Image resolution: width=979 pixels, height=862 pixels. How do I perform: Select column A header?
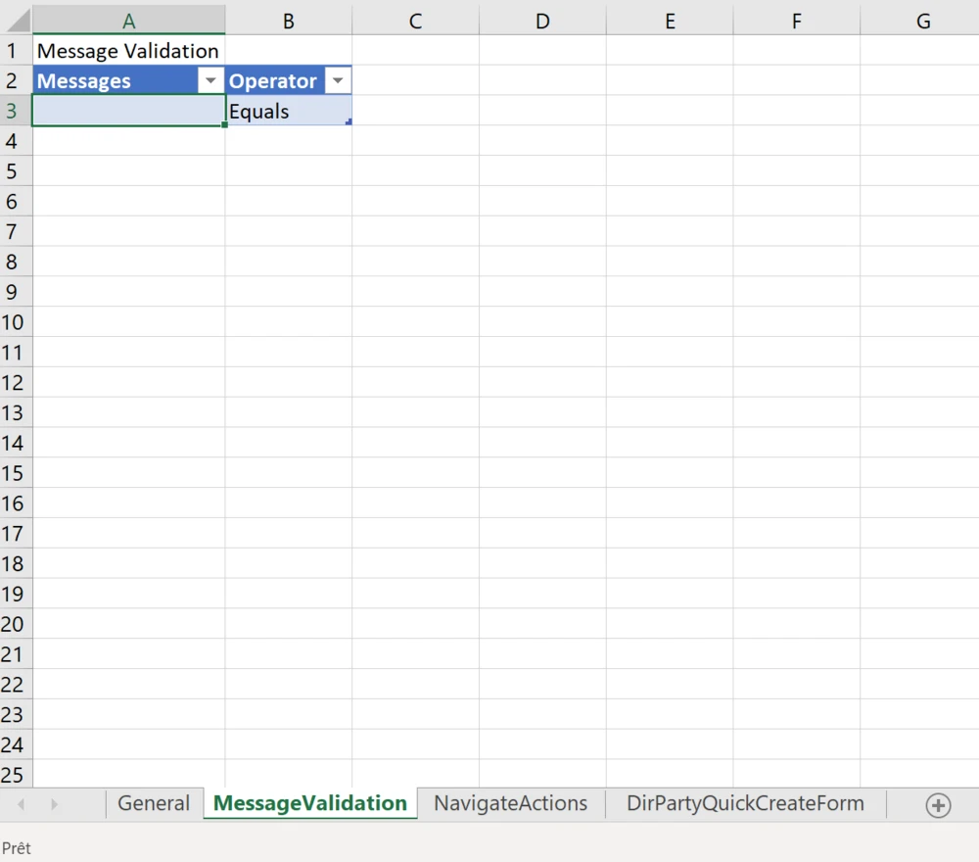128,21
